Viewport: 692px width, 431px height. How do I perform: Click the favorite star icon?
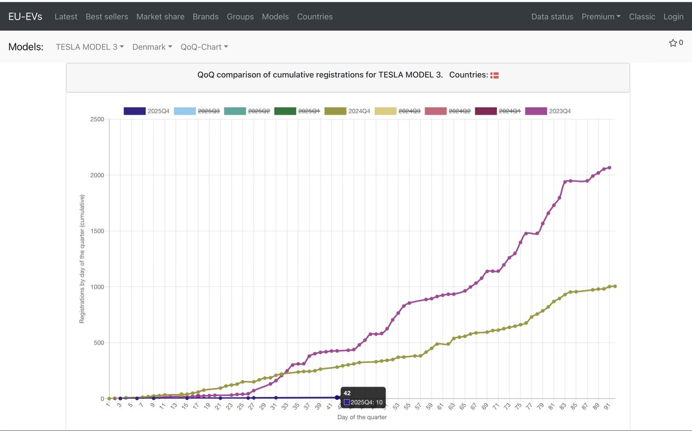(x=673, y=42)
